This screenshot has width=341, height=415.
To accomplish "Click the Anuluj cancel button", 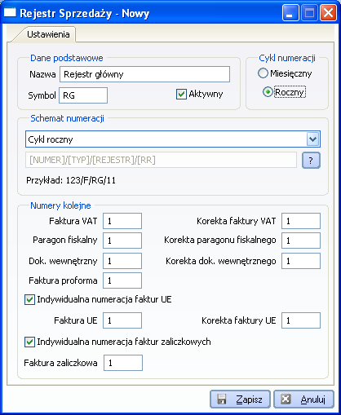I will (303, 400).
